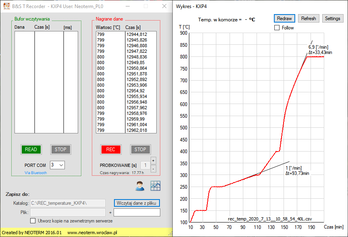348x237 pixels.
Task: Click 'Δt=93,73min' annotation
Action: pyautogui.click(x=297, y=173)
